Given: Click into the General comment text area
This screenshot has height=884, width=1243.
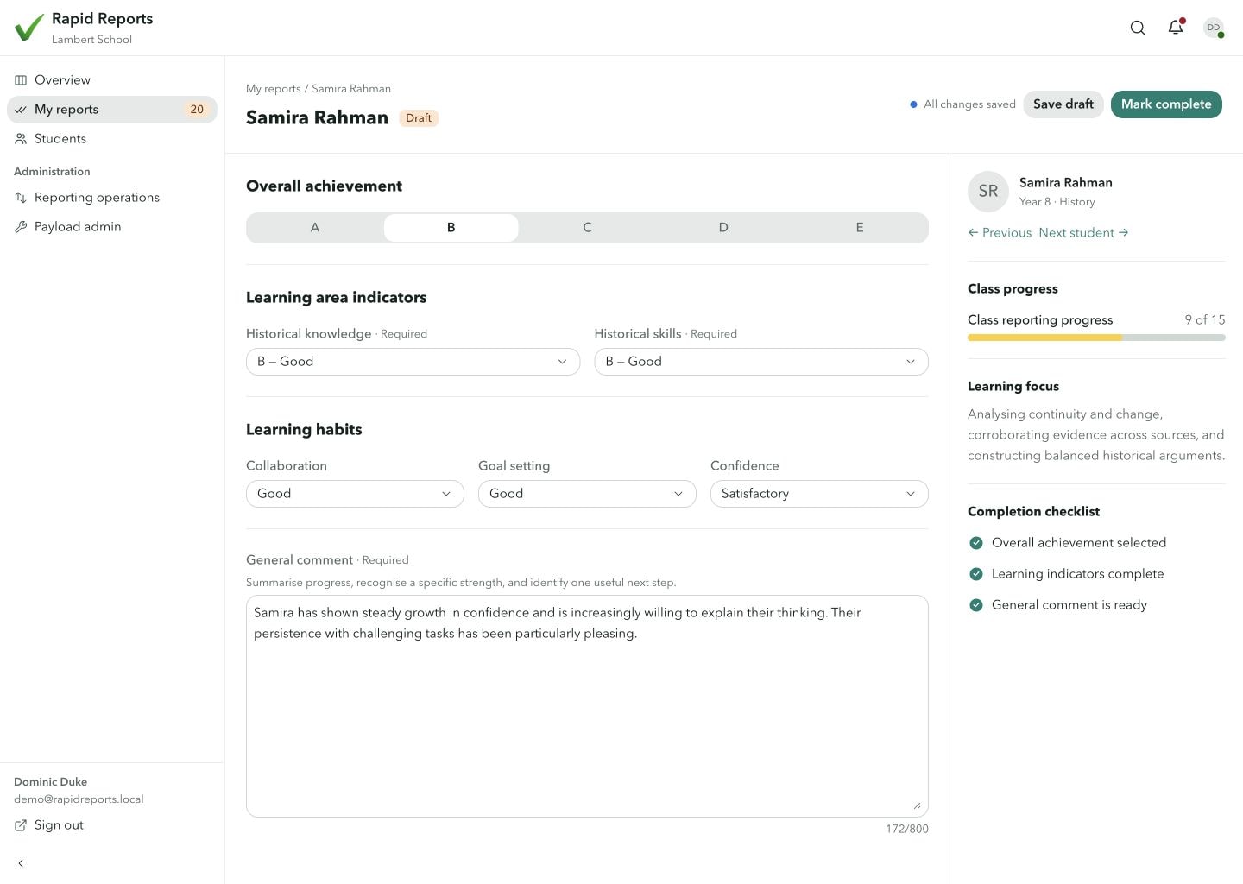Looking at the screenshot, I should [587, 706].
